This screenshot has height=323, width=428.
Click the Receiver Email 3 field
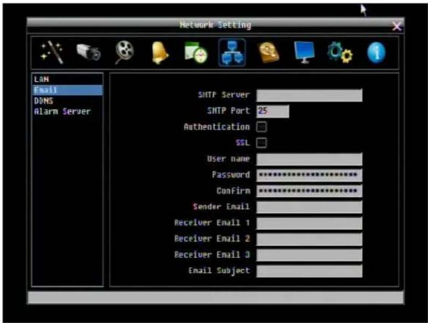309,255
